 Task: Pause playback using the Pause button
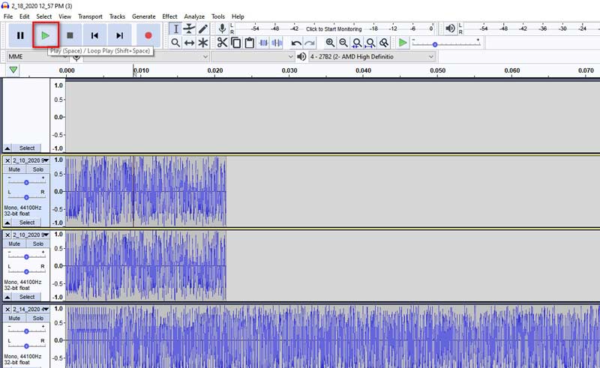pyautogui.click(x=20, y=34)
